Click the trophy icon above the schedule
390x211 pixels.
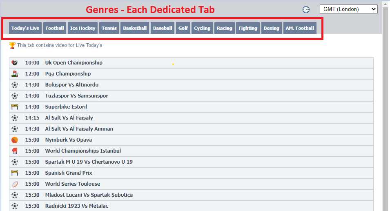(x=12, y=45)
